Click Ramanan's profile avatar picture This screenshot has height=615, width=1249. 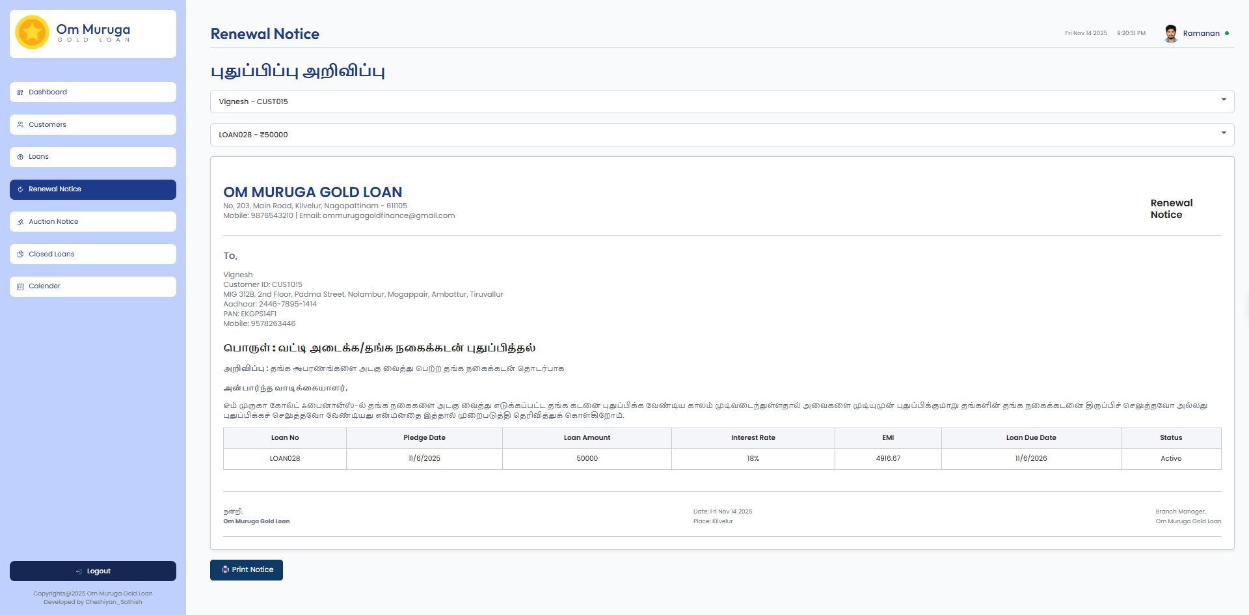coord(1170,33)
